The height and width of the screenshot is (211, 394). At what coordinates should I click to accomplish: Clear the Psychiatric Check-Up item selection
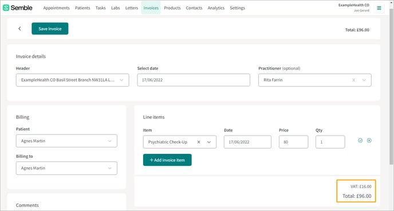[x=199, y=142]
